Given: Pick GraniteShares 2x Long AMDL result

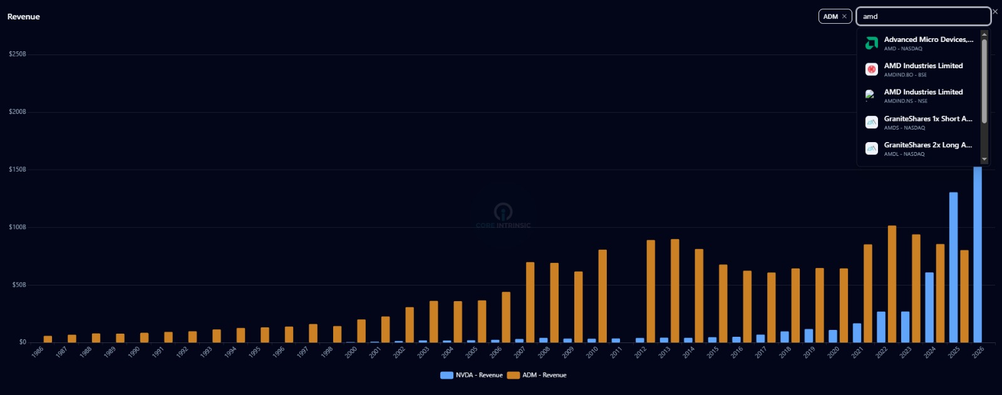Looking at the screenshot, I should pyautogui.click(x=918, y=149).
